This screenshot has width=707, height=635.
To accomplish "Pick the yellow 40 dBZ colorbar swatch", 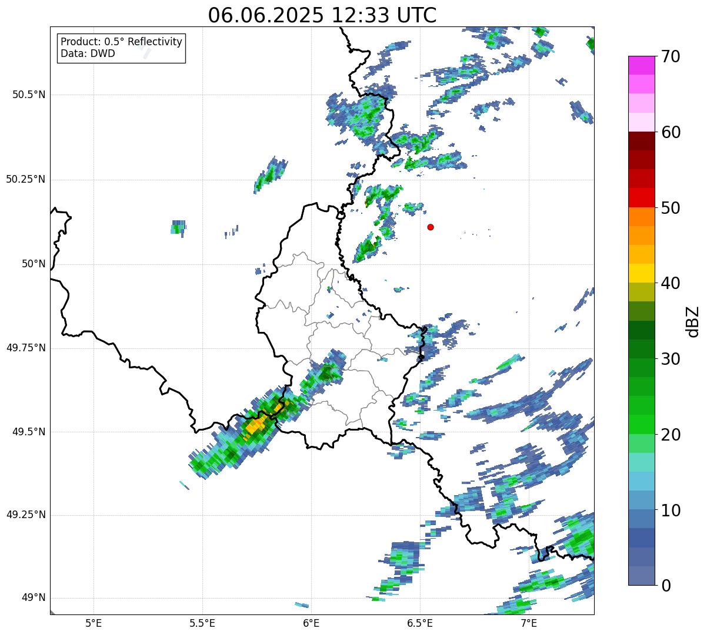I will pyautogui.click(x=641, y=274).
